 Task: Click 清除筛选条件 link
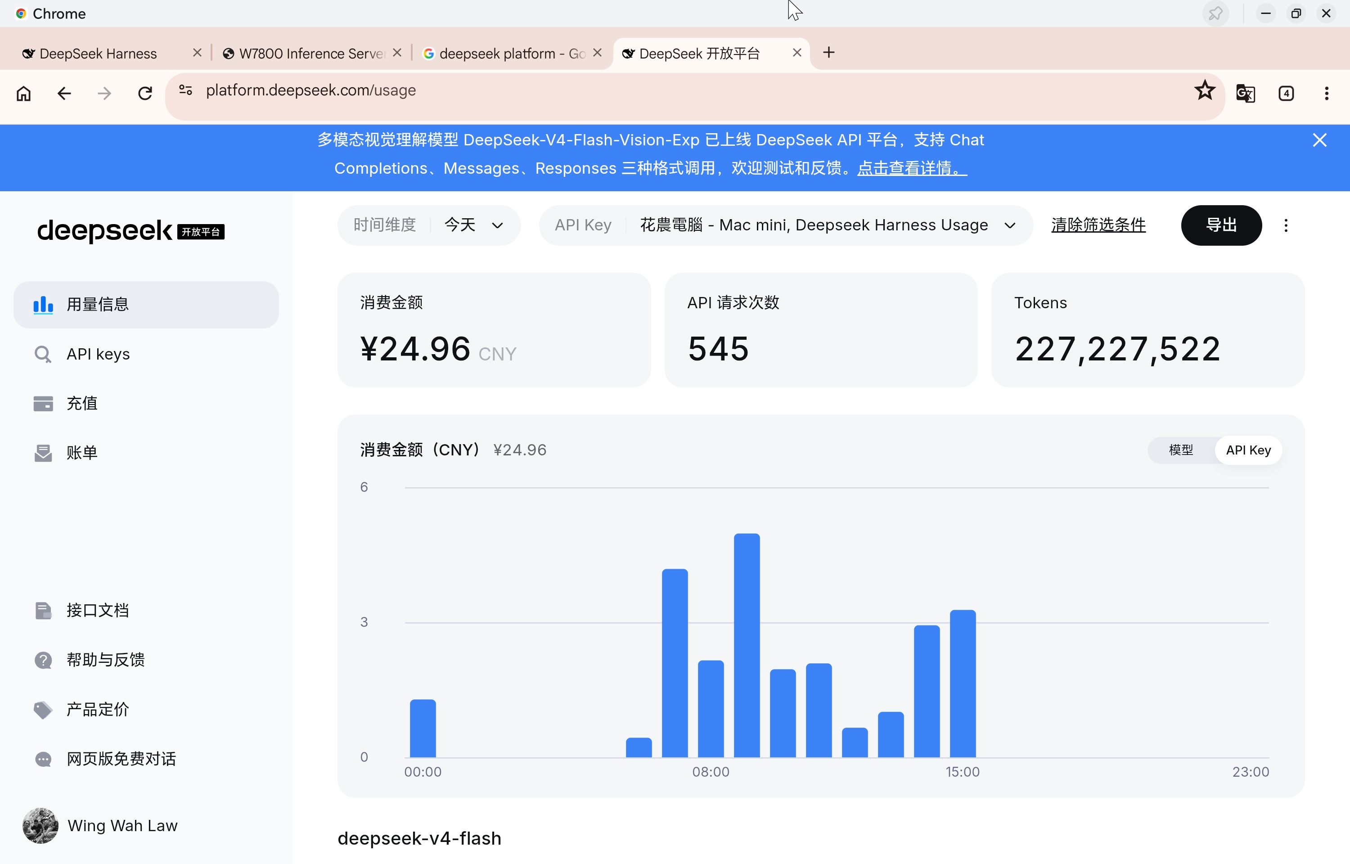click(1098, 225)
